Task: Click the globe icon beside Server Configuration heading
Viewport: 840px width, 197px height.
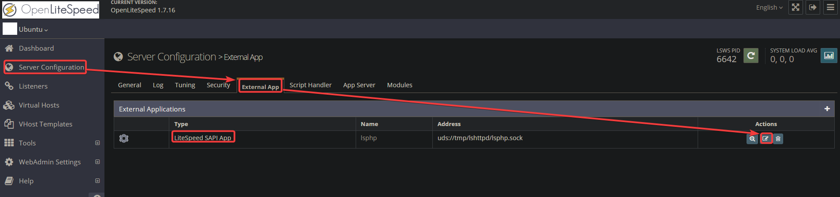Action: click(x=118, y=56)
